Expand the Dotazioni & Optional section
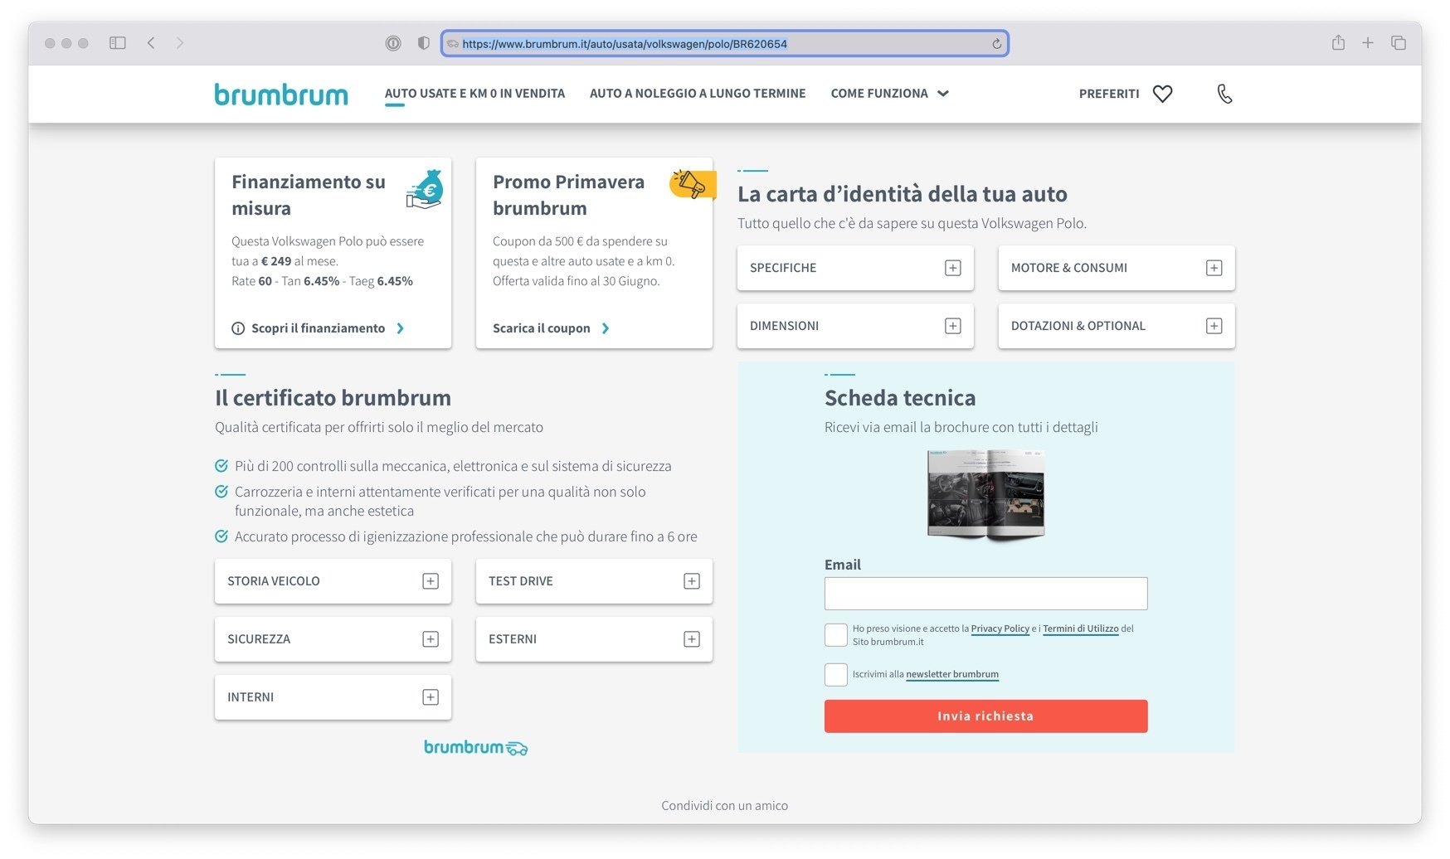The image size is (1450, 859). tap(1117, 326)
